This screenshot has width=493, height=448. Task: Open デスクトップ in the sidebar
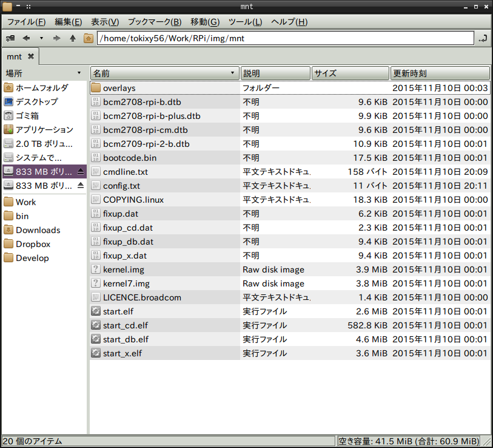click(x=44, y=102)
